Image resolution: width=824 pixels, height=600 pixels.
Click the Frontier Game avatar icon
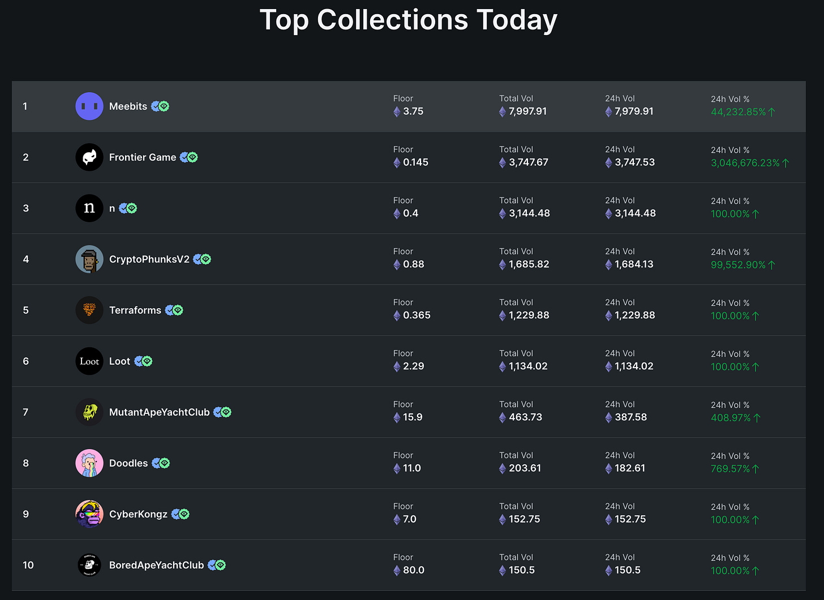coord(89,157)
